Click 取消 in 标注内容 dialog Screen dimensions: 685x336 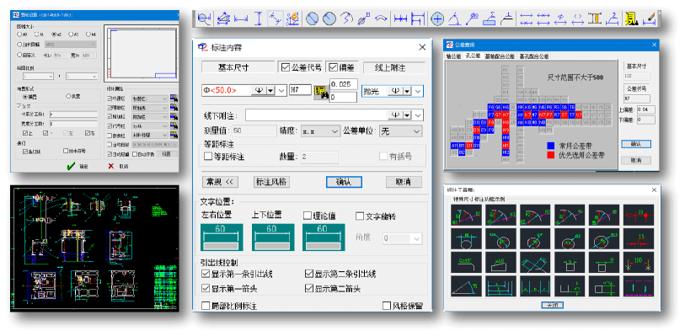(x=404, y=182)
